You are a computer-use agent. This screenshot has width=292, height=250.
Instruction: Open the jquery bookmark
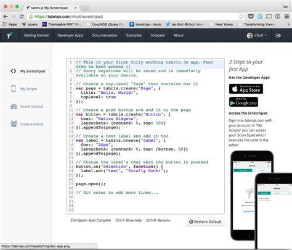pos(30,24)
